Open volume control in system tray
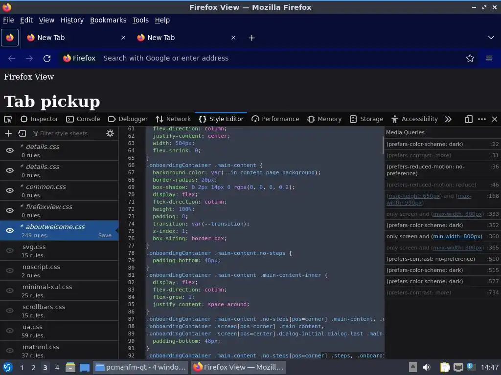Screen dimensions: 501x375 point(427,367)
